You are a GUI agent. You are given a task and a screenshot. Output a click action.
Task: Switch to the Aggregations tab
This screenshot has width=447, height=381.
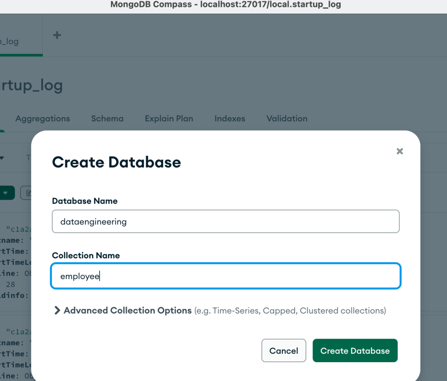[x=42, y=118]
